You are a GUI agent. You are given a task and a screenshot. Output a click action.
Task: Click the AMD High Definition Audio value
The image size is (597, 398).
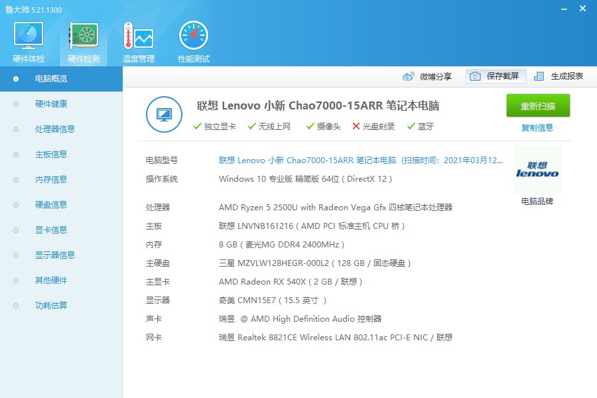(x=300, y=319)
